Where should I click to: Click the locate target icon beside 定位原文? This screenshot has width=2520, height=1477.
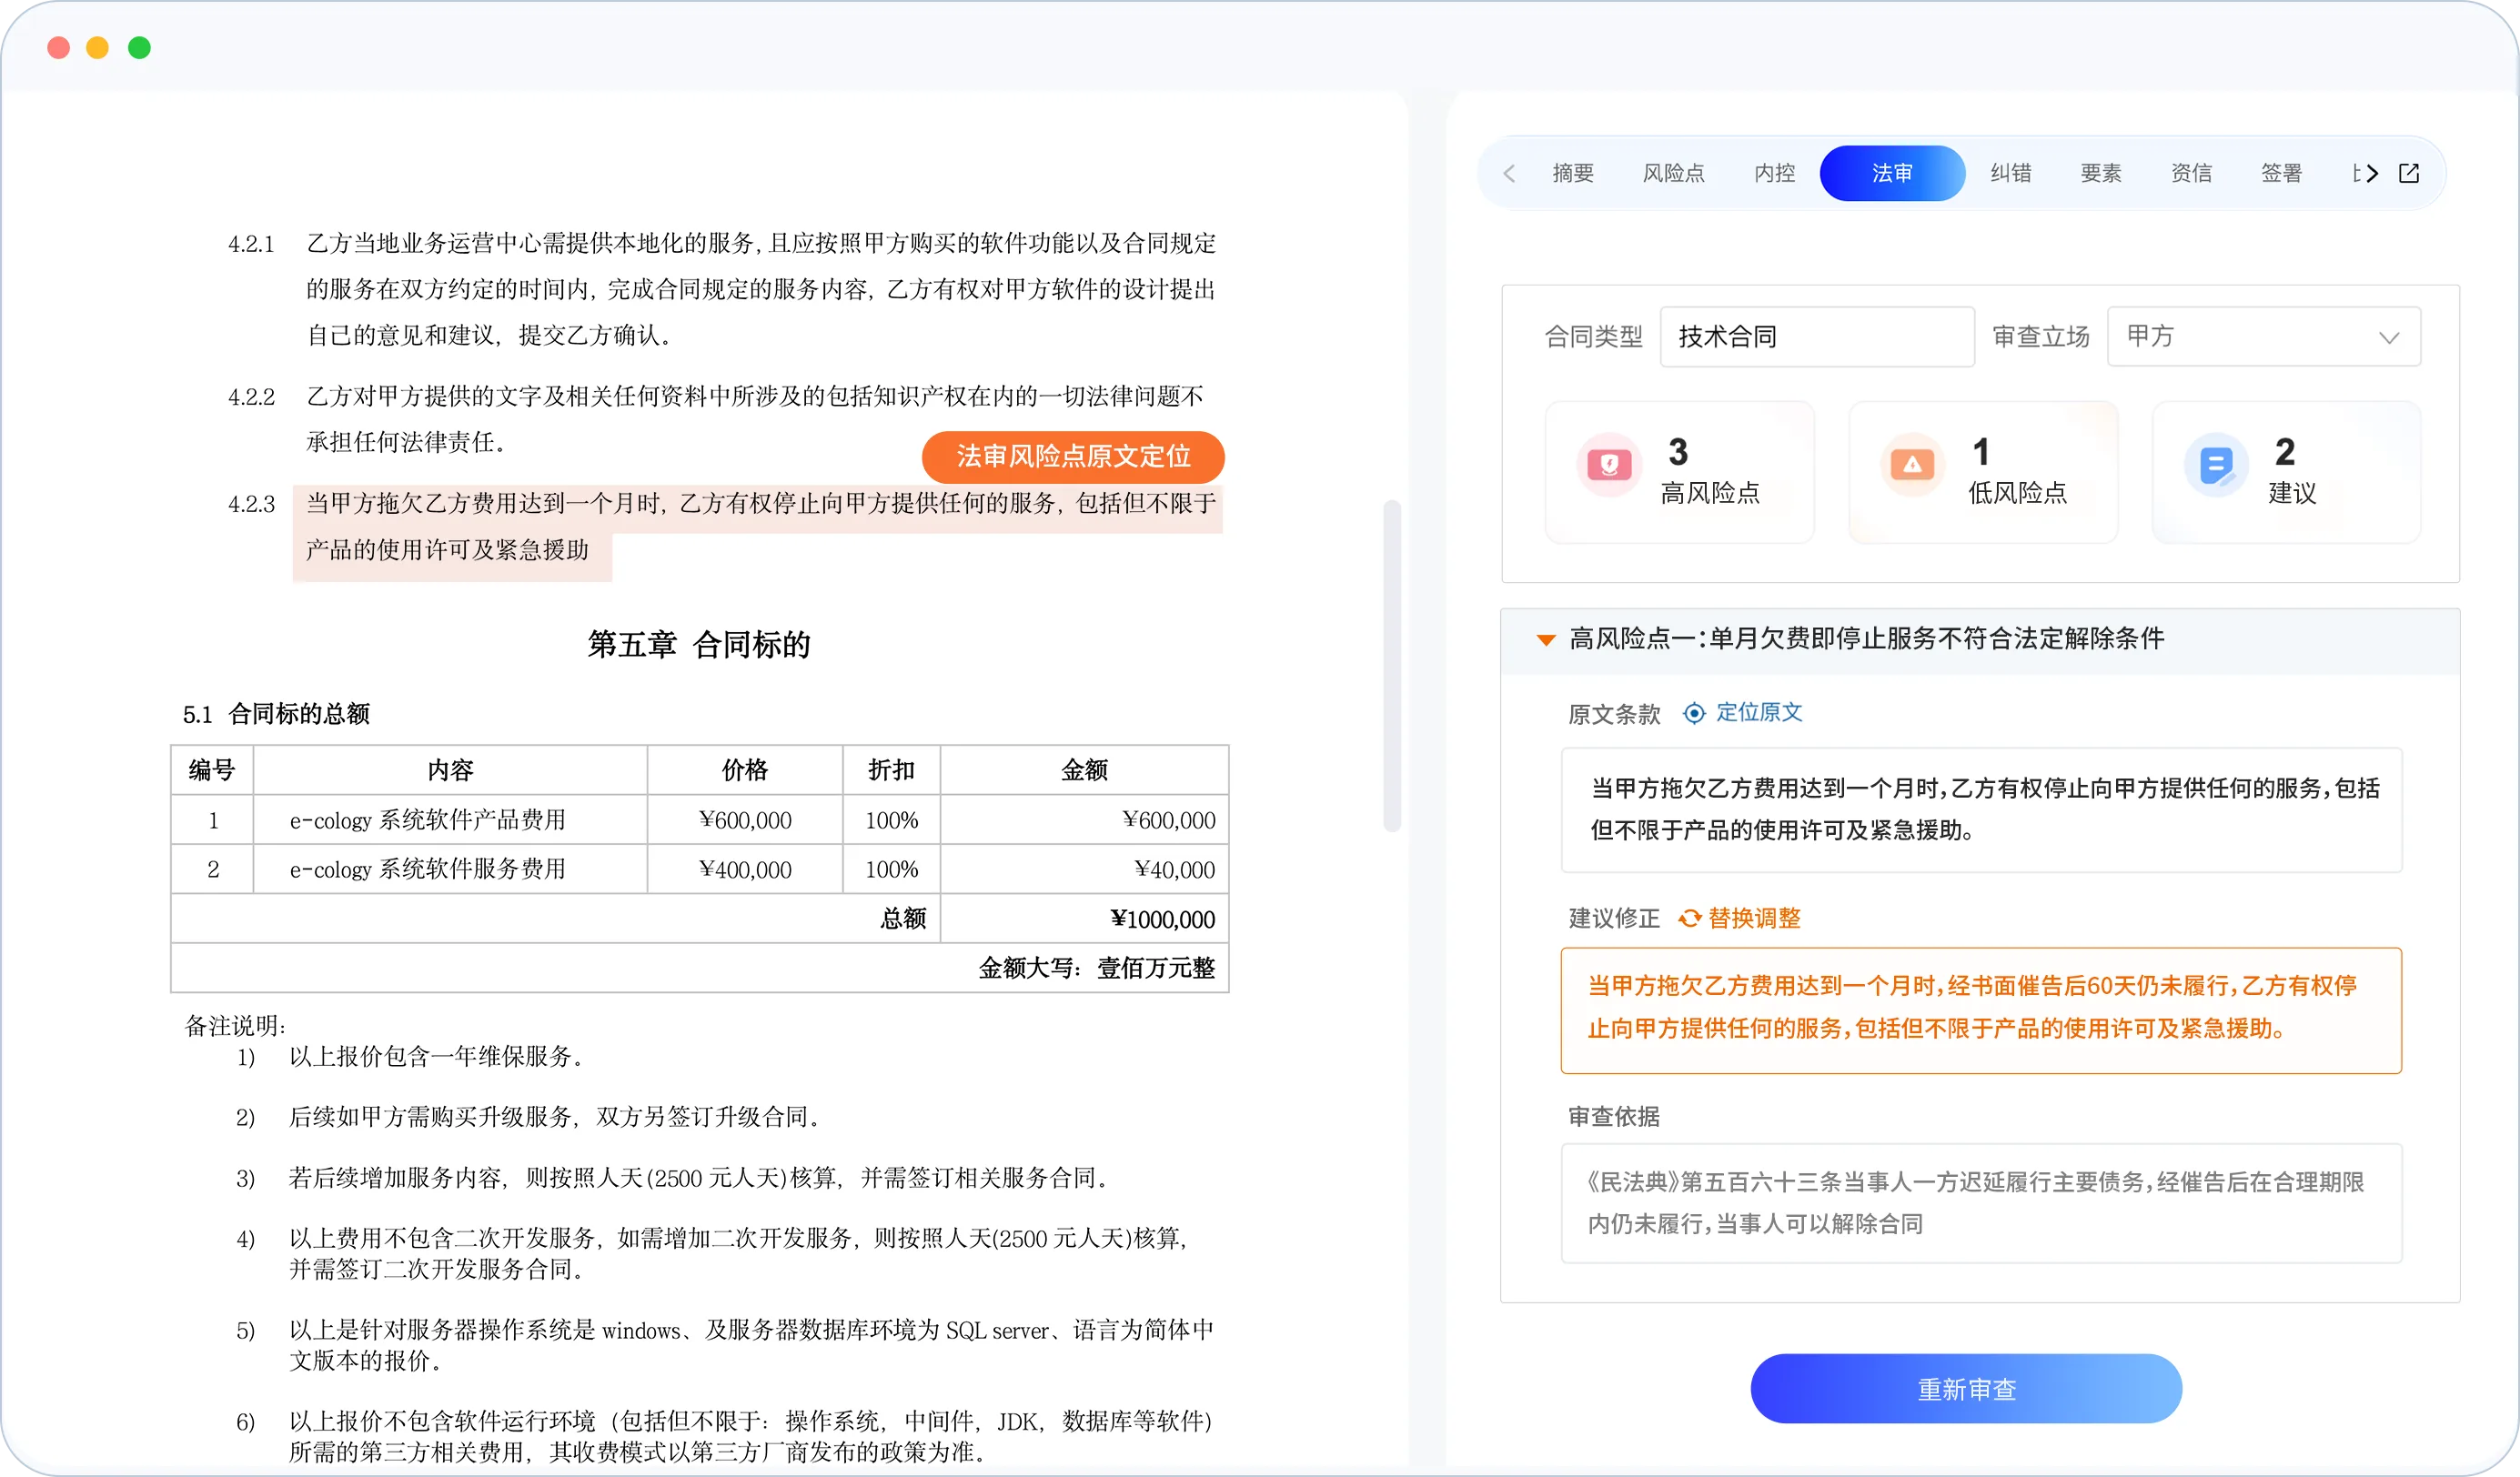[1694, 713]
